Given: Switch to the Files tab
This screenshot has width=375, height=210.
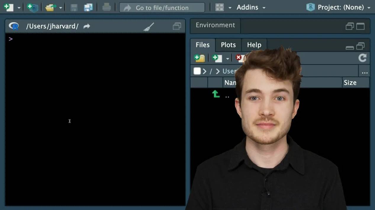Looking at the screenshot, I should (203, 45).
